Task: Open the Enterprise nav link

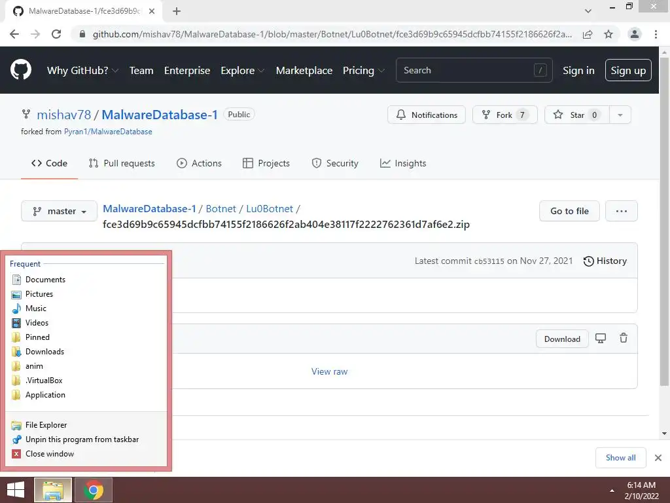Action: tap(187, 71)
